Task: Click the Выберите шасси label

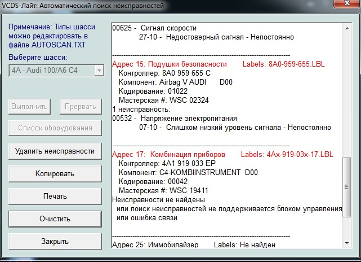Action: [38, 57]
